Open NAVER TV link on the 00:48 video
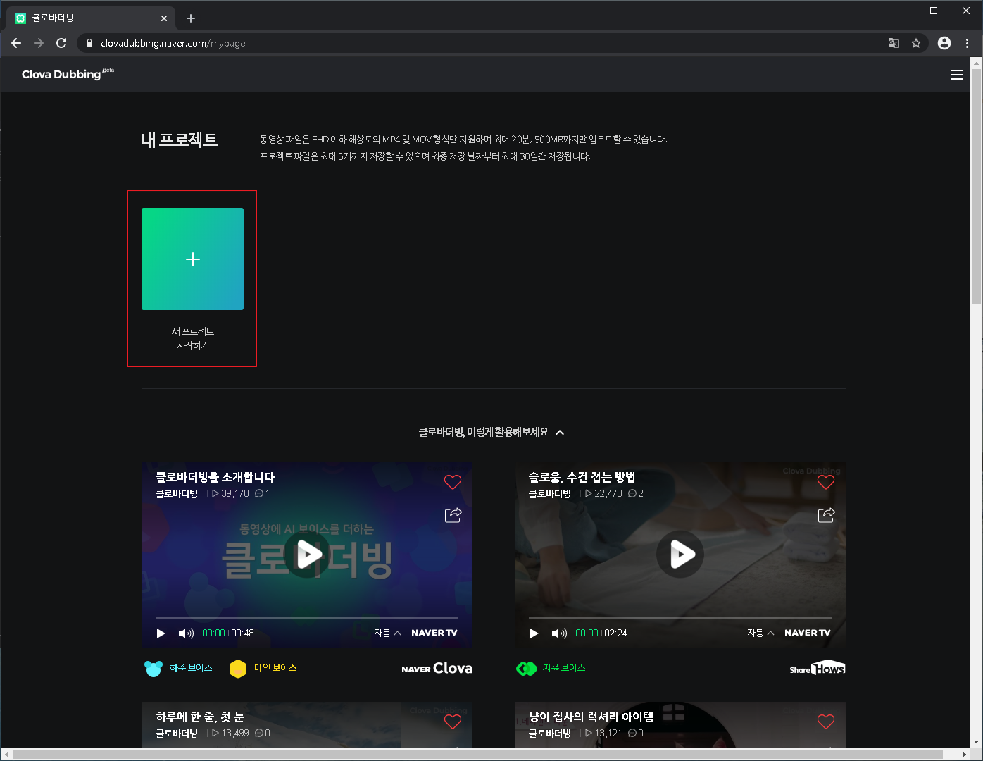The height and width of the screenshot is (761, 983). coord(434,633)
